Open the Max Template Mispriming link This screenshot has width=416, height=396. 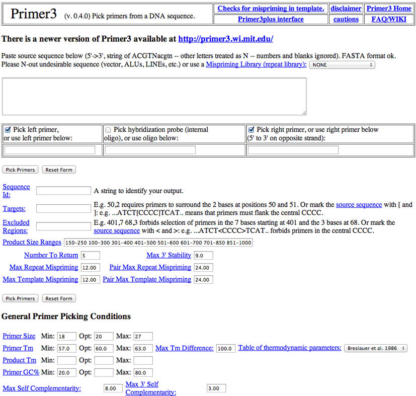pos(40,279)
